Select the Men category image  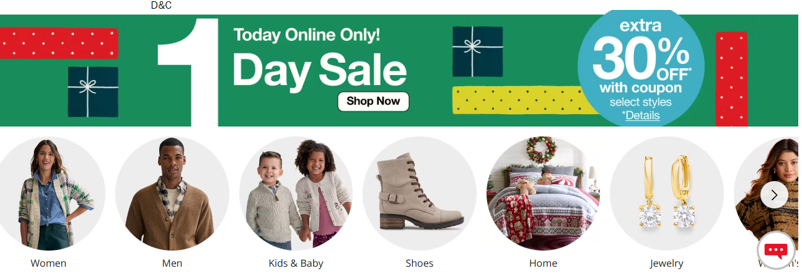pyautogui.click(x=172, y=194)
